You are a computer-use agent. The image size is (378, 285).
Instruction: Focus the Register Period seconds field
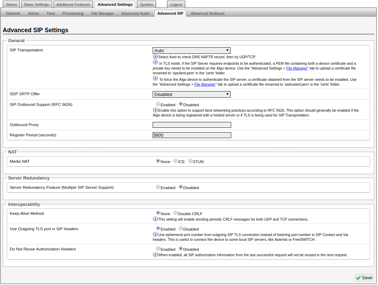click(x=192, y=135)
